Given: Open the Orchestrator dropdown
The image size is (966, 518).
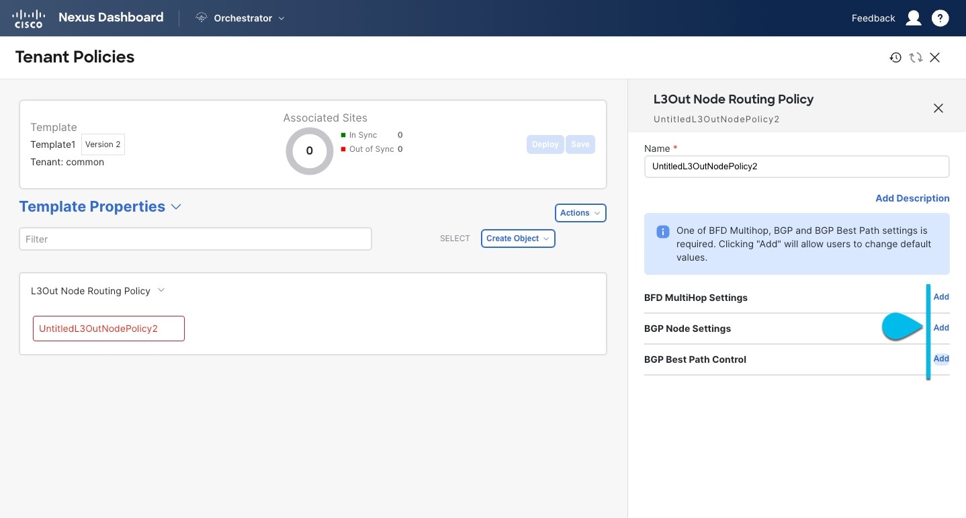Looking at the screenshot, I should pyautogui.click(x=240, y=18).
